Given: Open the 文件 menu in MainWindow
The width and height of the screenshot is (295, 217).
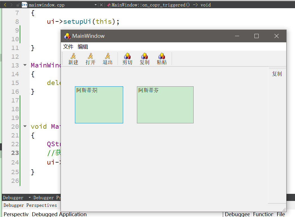Looking at the screenshot, I should click(x=68, y=46).
